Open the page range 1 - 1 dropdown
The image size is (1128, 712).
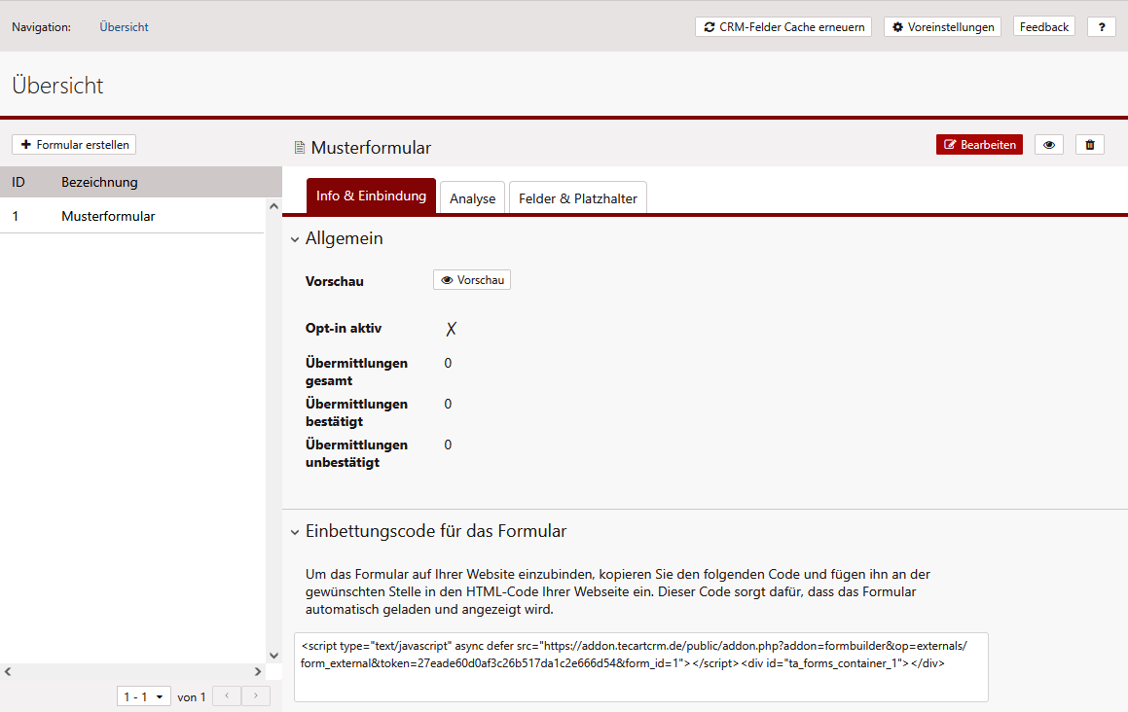(144, 696)
